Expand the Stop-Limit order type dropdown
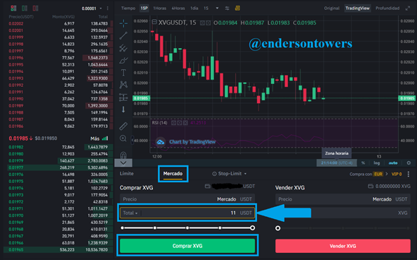The height and width of the screenshot is (260, 417). tap(229, 174)
